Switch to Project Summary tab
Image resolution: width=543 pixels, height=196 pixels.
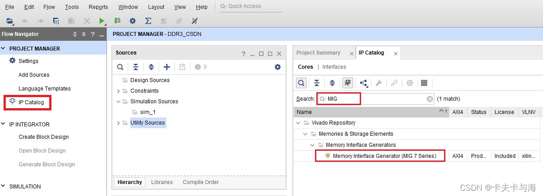pyautogui.click(x=318, y=53)
